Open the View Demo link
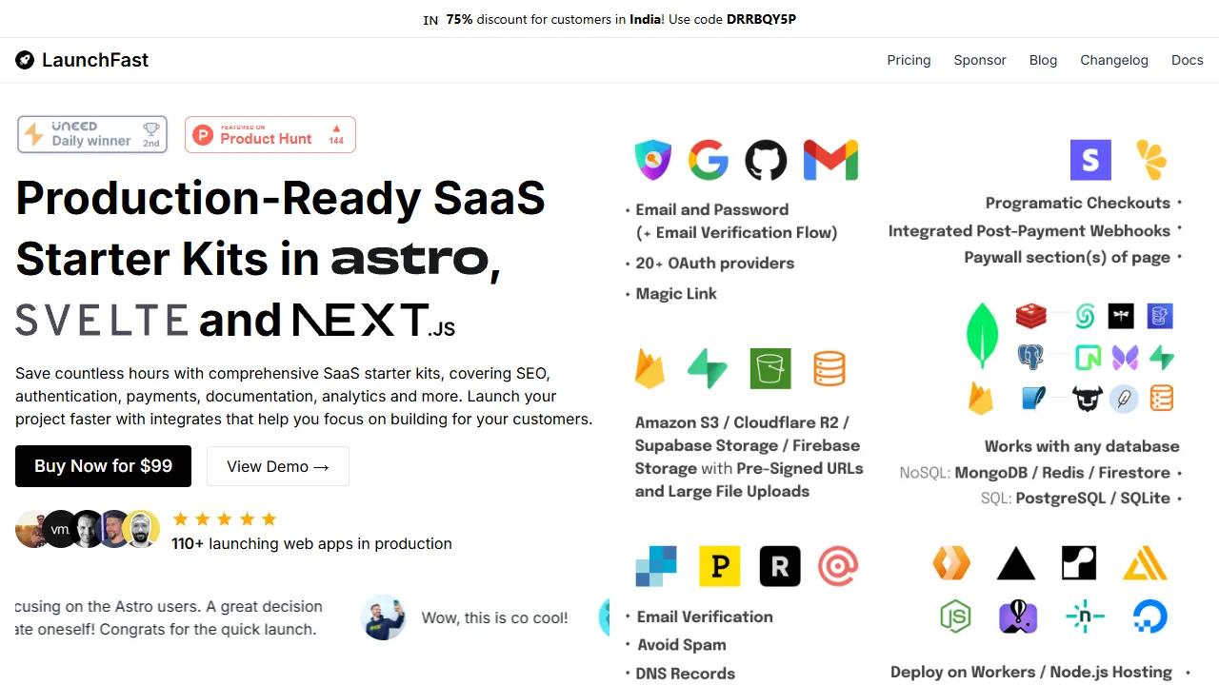Viewport: 1219px width, 685px height. (x=277, y=466)
